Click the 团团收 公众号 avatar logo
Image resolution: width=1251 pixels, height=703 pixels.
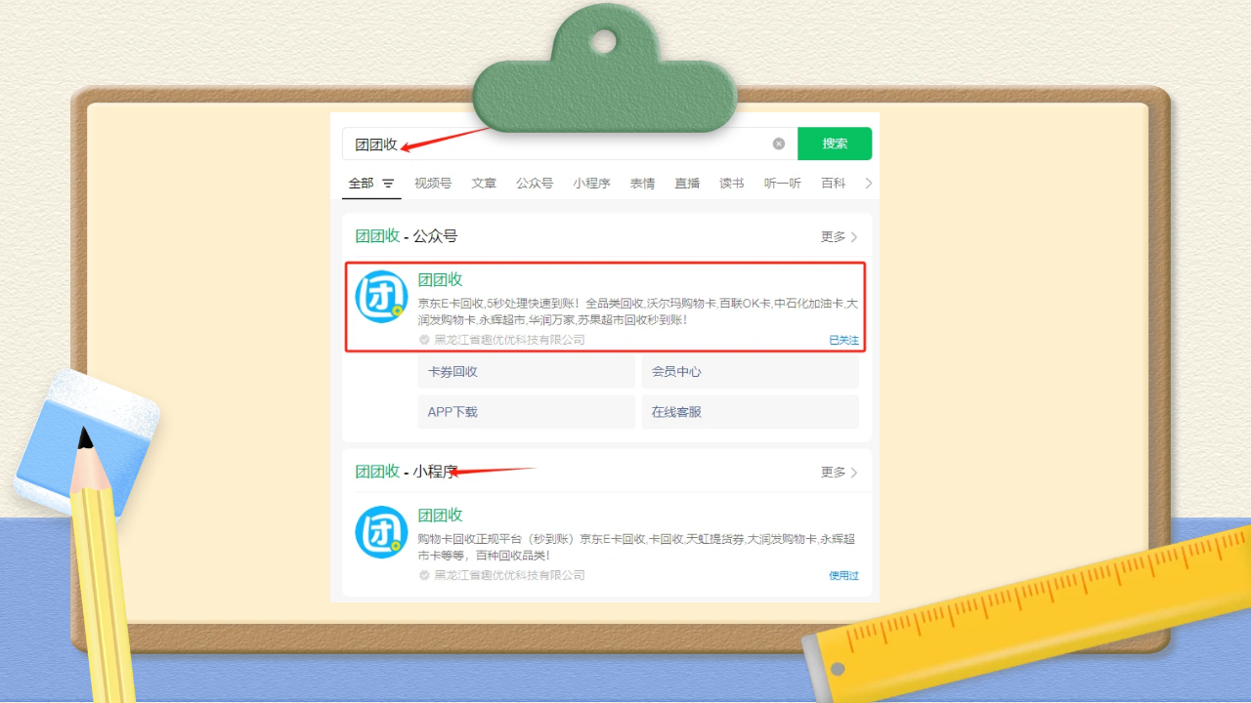381,297
